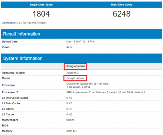Click the Geekbench 4.1.0 for Android AArch64 text
This screenshot has width=163, height=135.
tap(24, 23)
